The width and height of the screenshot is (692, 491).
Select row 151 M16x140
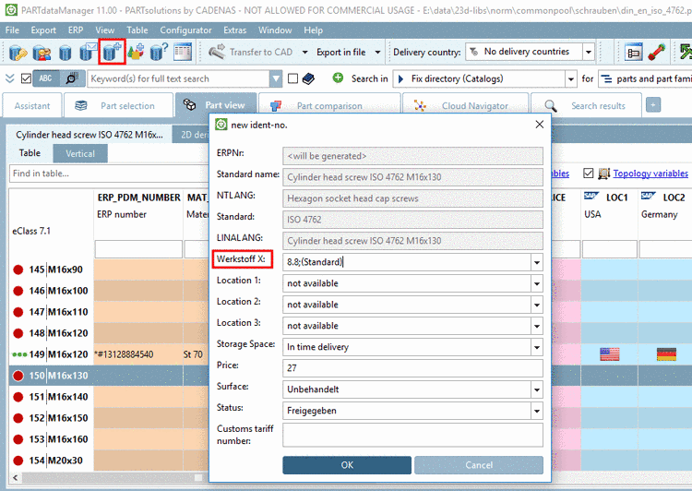(58, 397)
